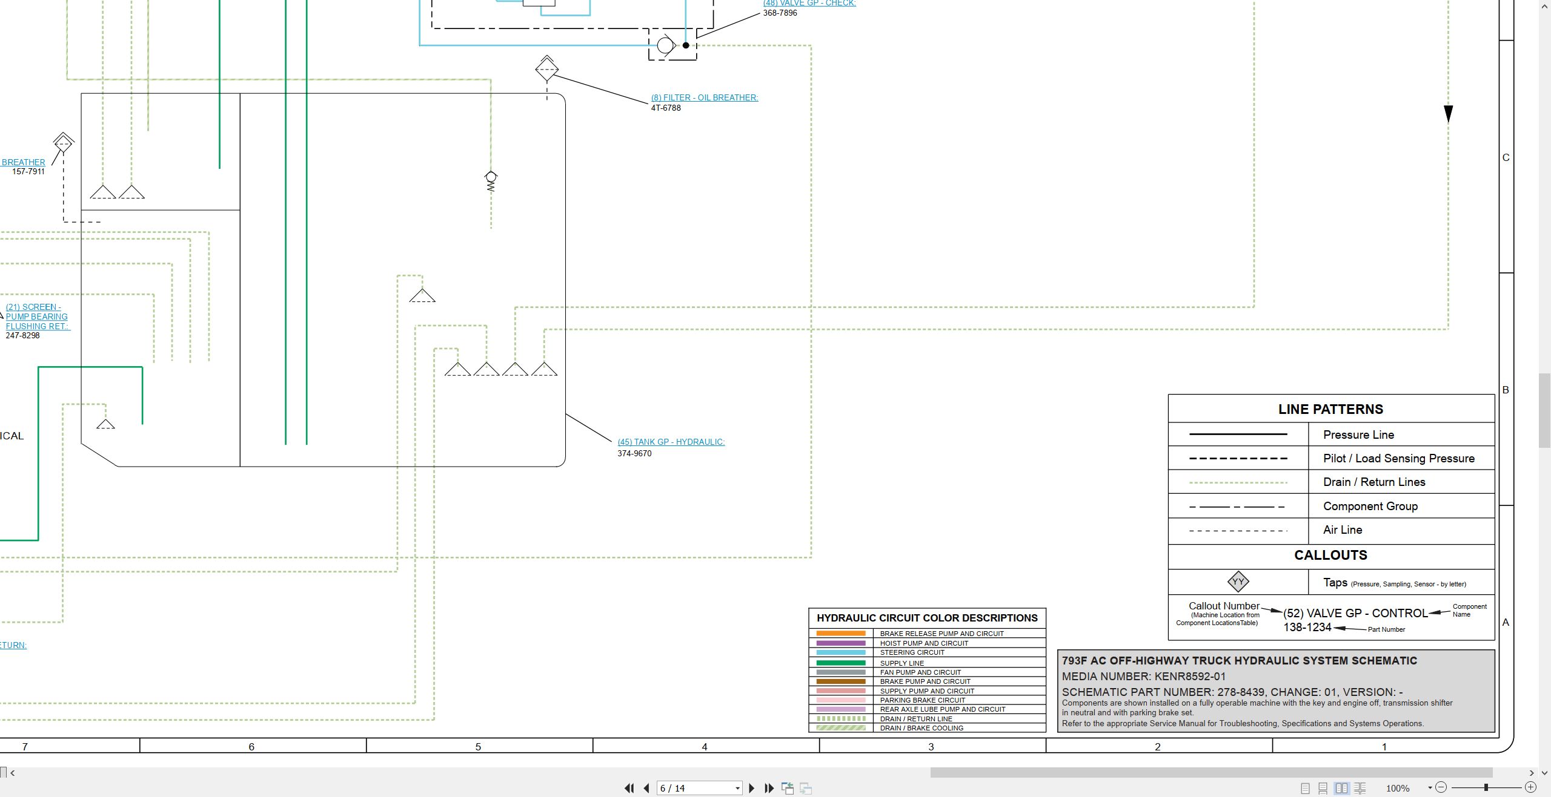
Task: Click the Air Line legend entry
Action: tap(1343, 530)
